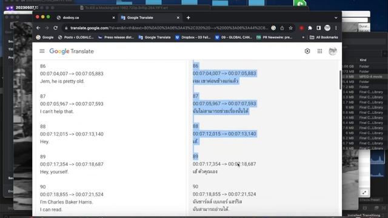Click the Google Translate logo

[x=72, y=51]
